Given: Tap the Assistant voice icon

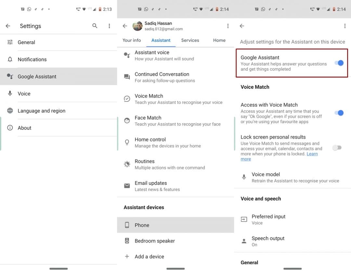Looking at the screenshot, I should [127, 55].
